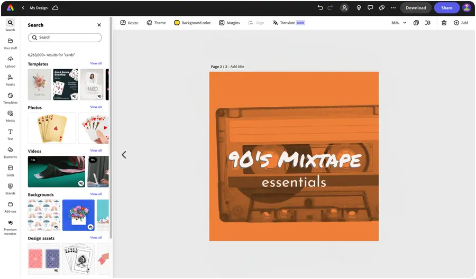Open the Elements panel

(x=10, y=152)
